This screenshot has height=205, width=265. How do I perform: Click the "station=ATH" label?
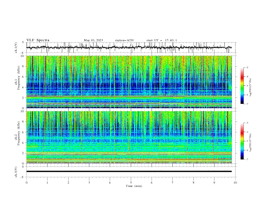coord(124,40)
